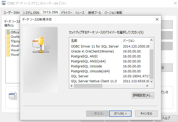Click the 次へ(N) > button
This screenshot has height=122, width=178.
(x=120, y=114)
